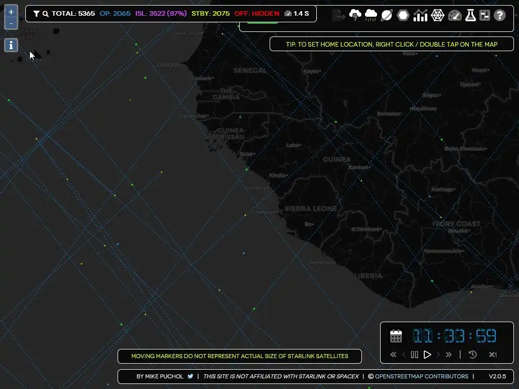Play the satellite animation

click(x=427, y=355)
